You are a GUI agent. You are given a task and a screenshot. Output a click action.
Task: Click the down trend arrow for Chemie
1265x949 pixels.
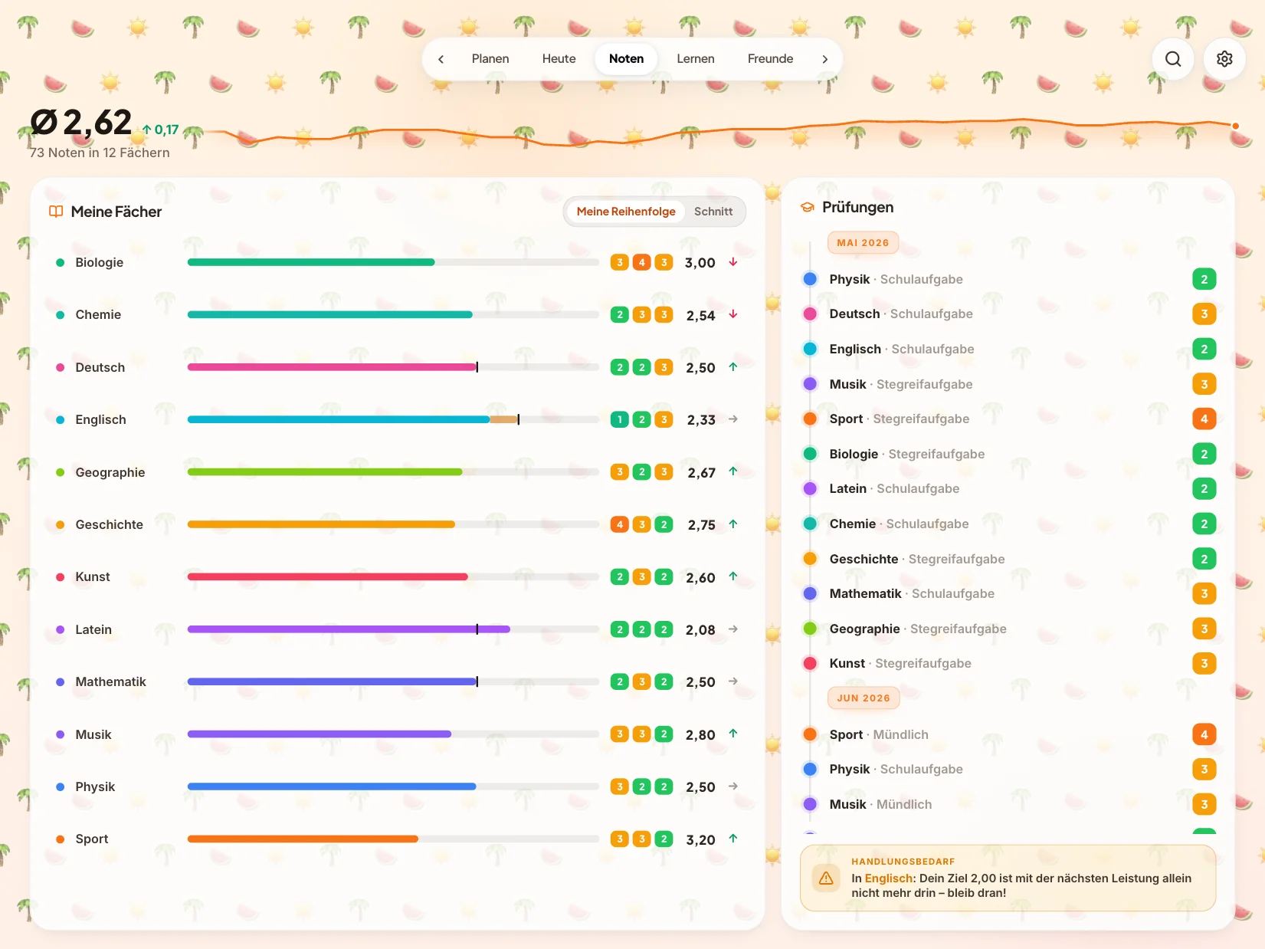point(733,314)
